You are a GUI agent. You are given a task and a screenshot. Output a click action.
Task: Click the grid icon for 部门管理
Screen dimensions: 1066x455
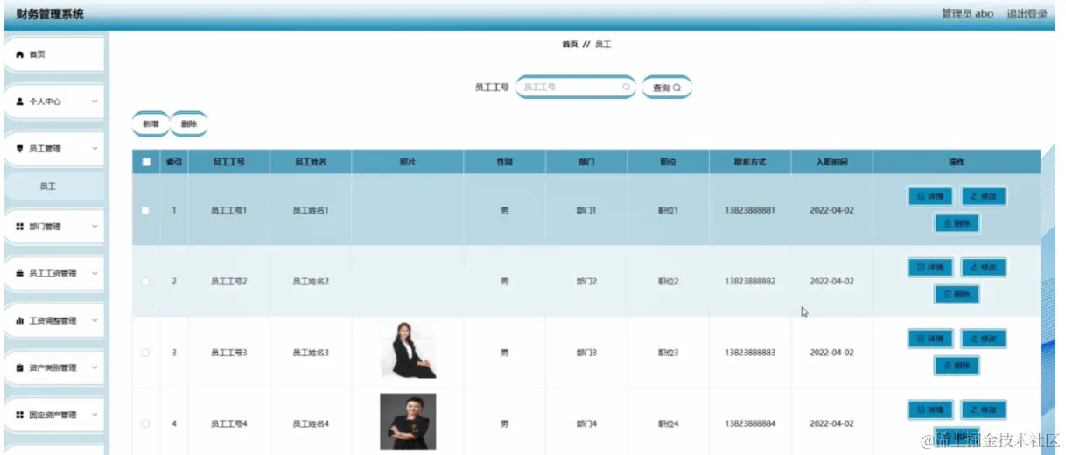point(19,227)
